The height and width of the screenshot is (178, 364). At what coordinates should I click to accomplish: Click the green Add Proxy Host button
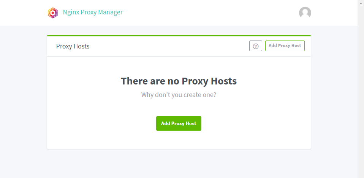tap(179, 123)
